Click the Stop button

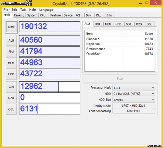[x=120, y=78]
